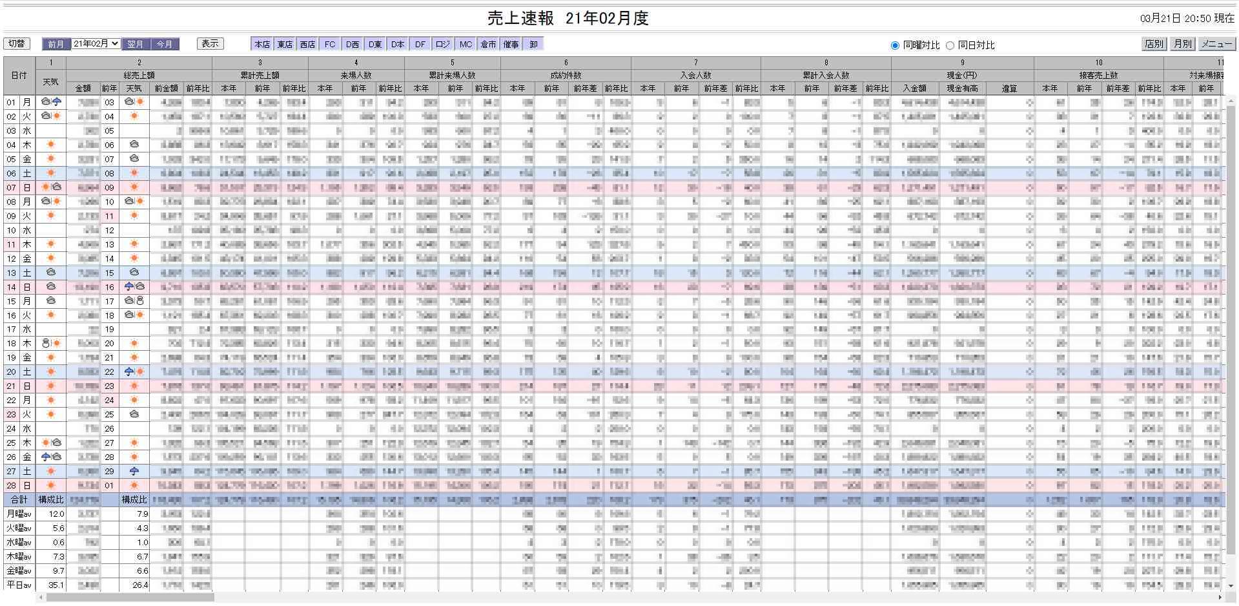The width and height of the screenshot is (1239, 606).
Task: Select the 同曜対比 radio button
Action: (x=895, y=45)
